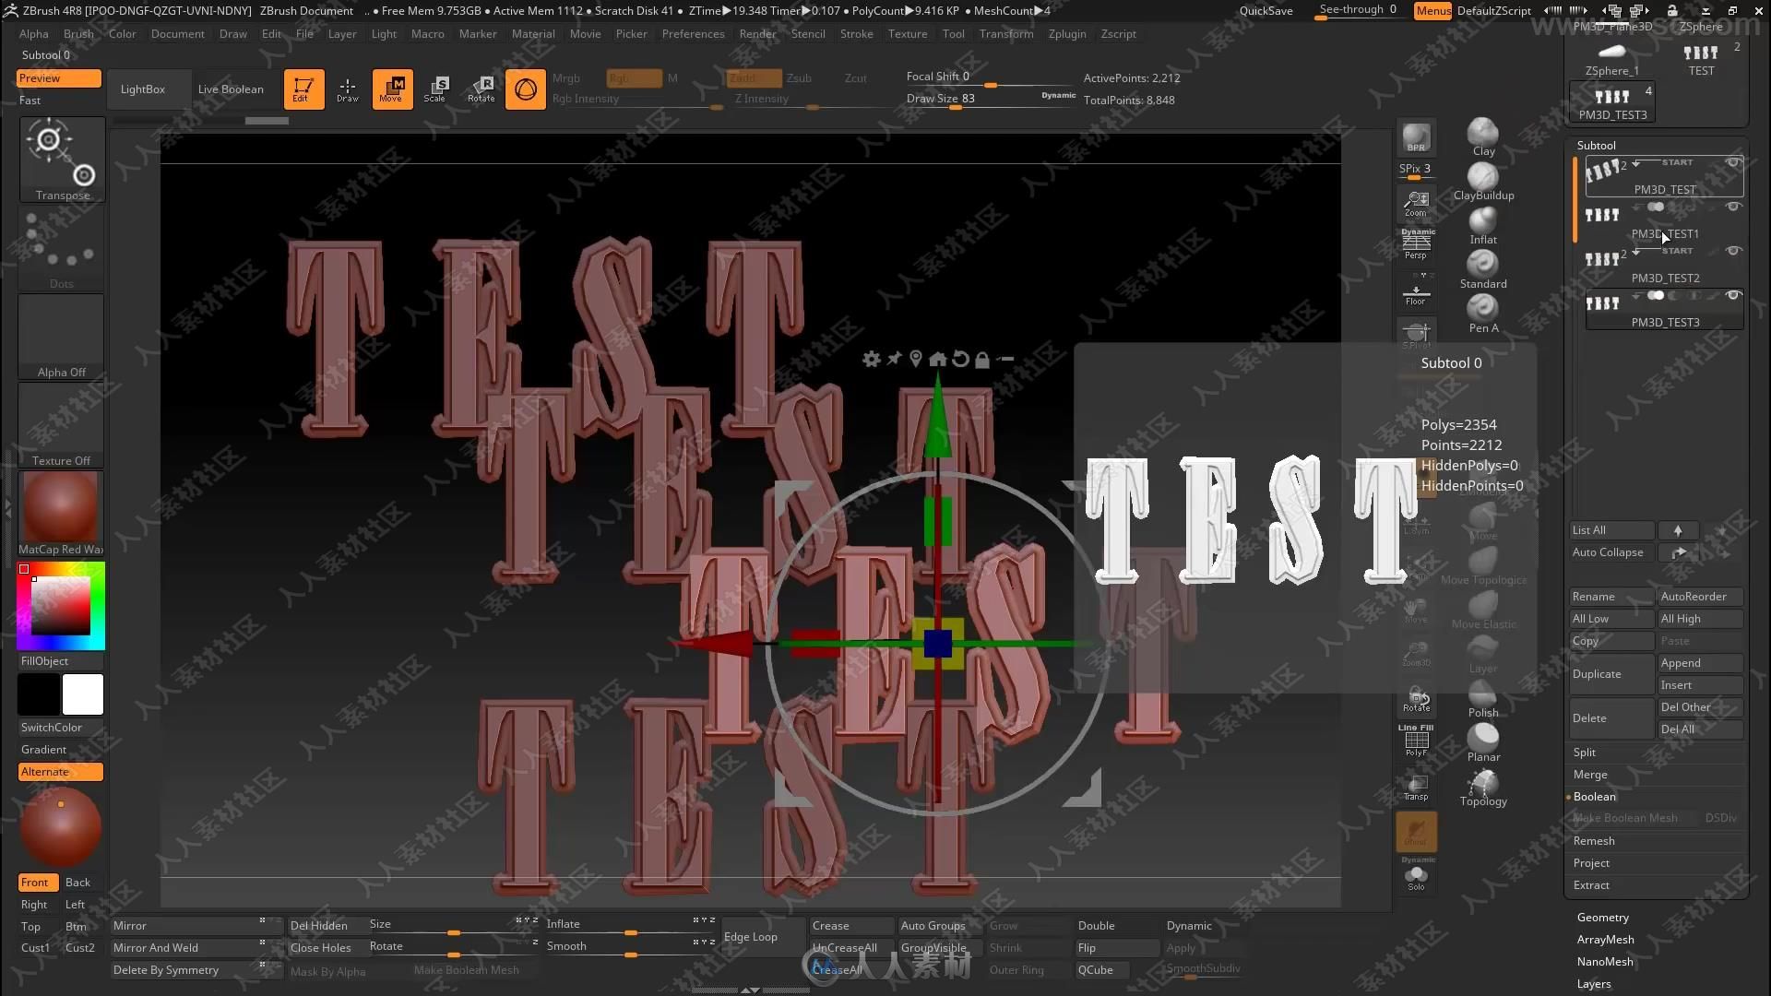Select the PM3D_TEST3 subtool thumbnail

point(1602,303)
